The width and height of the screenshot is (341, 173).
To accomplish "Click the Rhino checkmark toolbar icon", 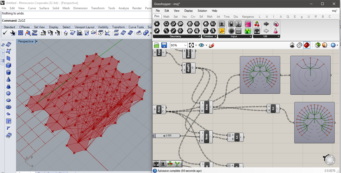I will click(x=5, y=33).
